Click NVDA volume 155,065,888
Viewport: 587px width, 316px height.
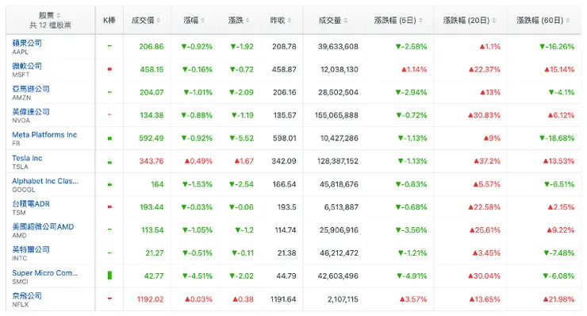(x=336, y=115)
